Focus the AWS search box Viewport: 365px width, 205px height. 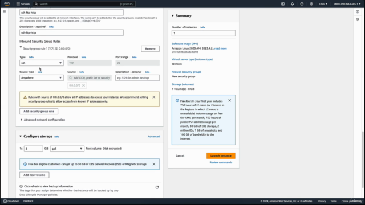point(84,4)
